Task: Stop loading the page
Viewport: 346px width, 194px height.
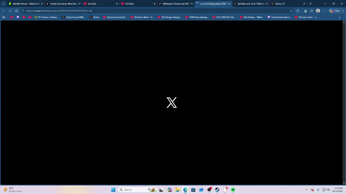Action: coord(10,11)
